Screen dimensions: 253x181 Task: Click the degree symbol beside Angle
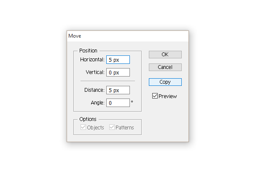tap(132, 101)
